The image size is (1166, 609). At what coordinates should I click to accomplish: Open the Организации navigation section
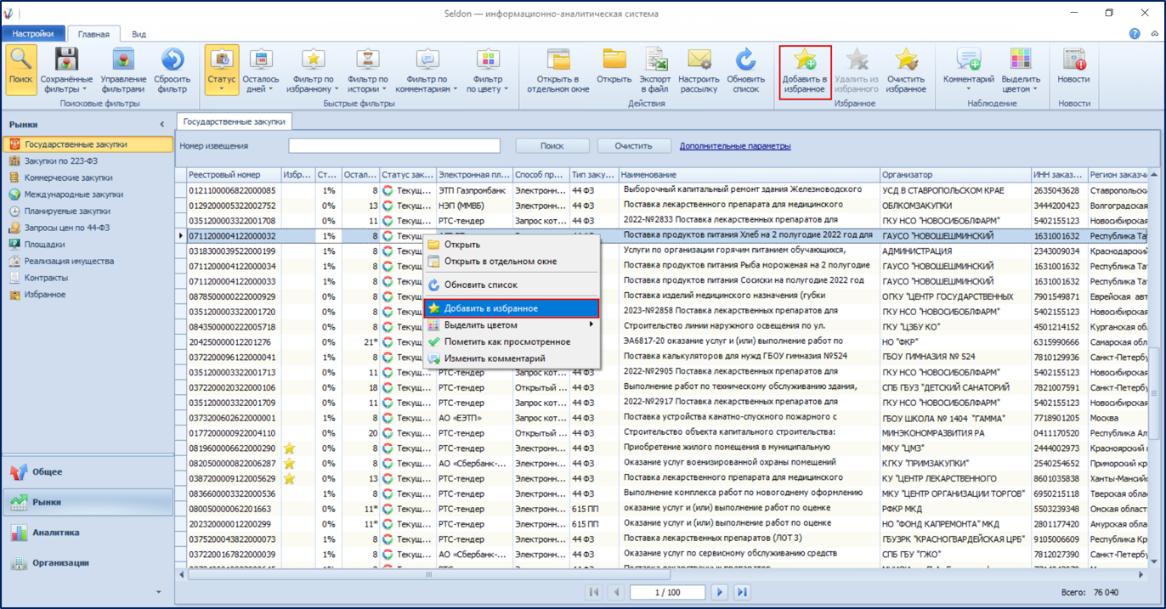tap(88, 562)
